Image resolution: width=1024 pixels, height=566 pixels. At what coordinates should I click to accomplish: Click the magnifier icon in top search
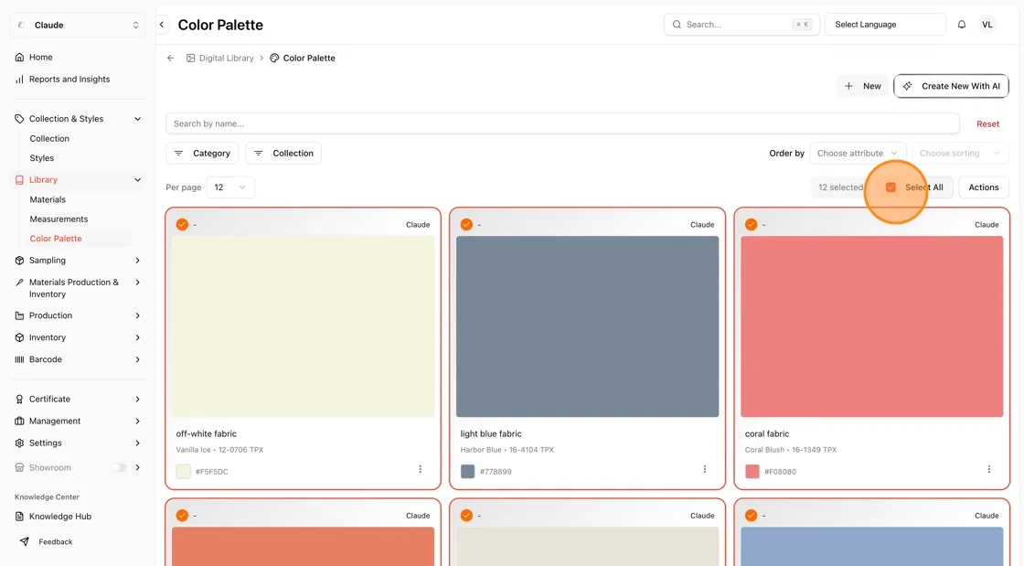click(x=677, y=25)
